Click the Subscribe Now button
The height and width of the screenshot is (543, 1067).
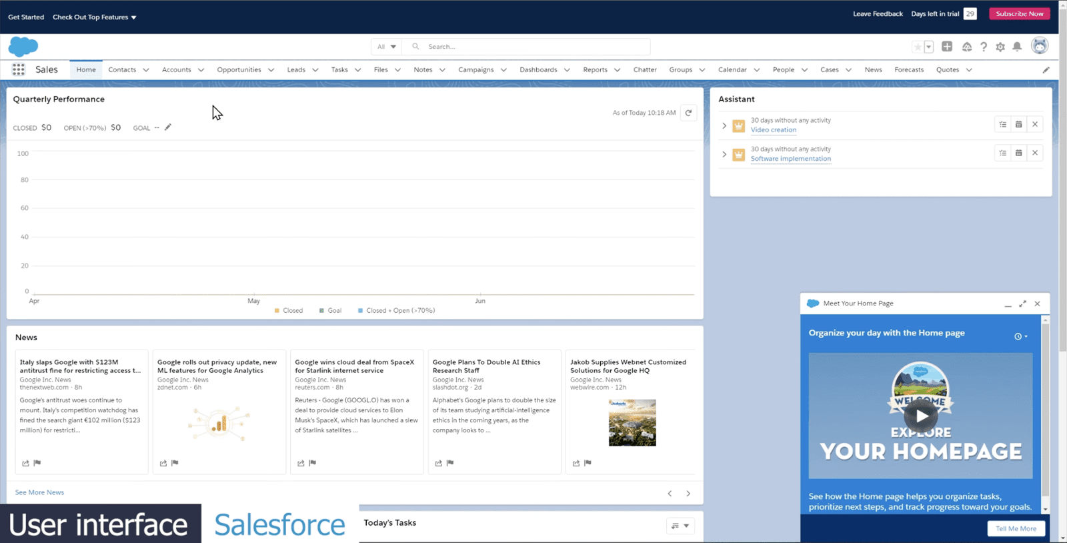coord(1020,14)
